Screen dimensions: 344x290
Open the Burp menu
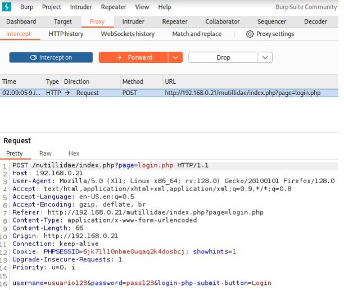[26, 7]
